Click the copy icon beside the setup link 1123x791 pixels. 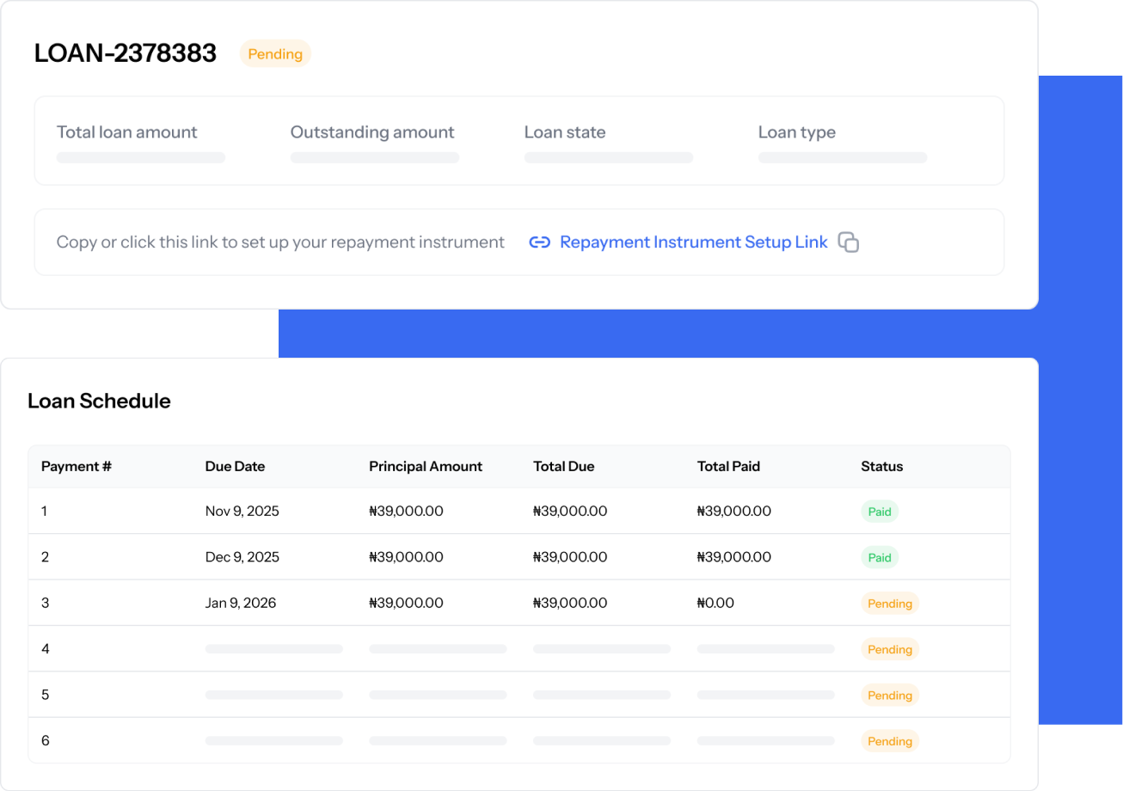coord(849,242)
